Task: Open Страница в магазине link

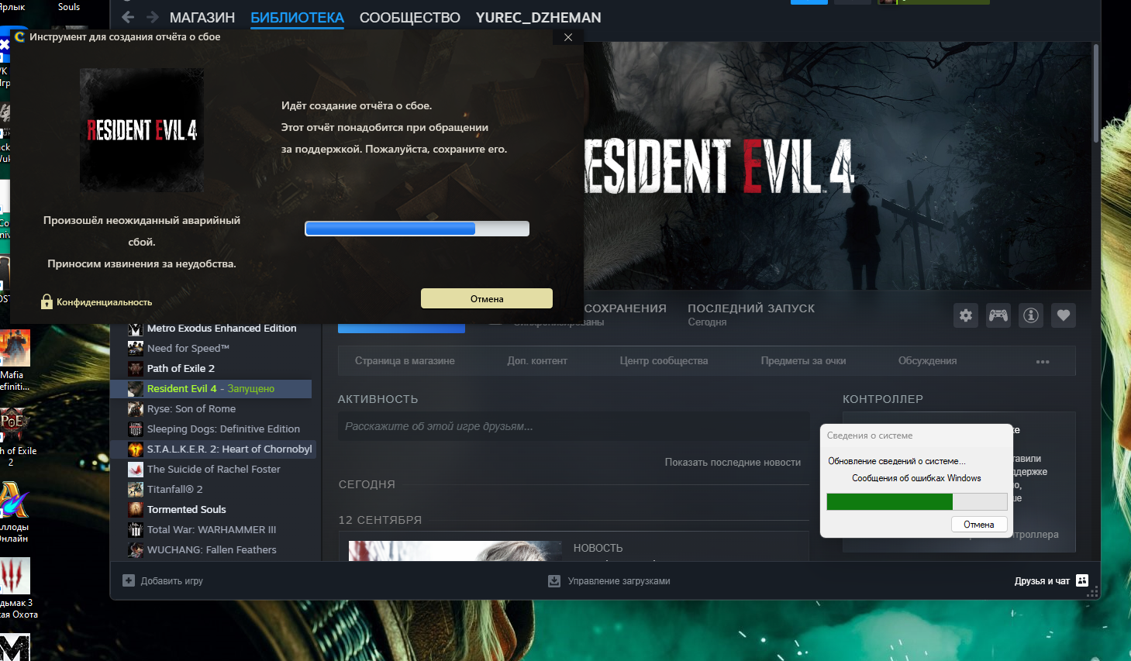Action: coord(405,361)
